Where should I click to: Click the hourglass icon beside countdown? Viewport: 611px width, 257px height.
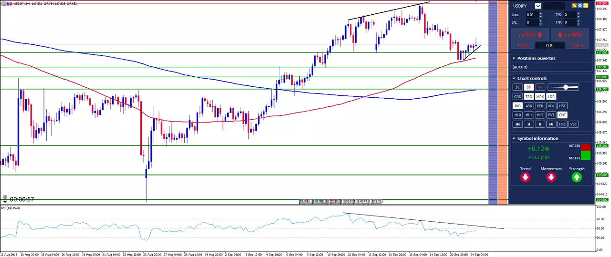pyautogui.click(x=5, y=199)
